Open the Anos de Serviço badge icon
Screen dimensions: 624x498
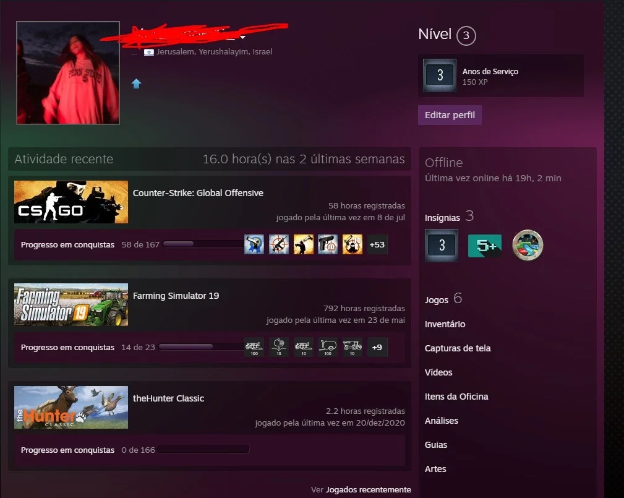(440, 75)
